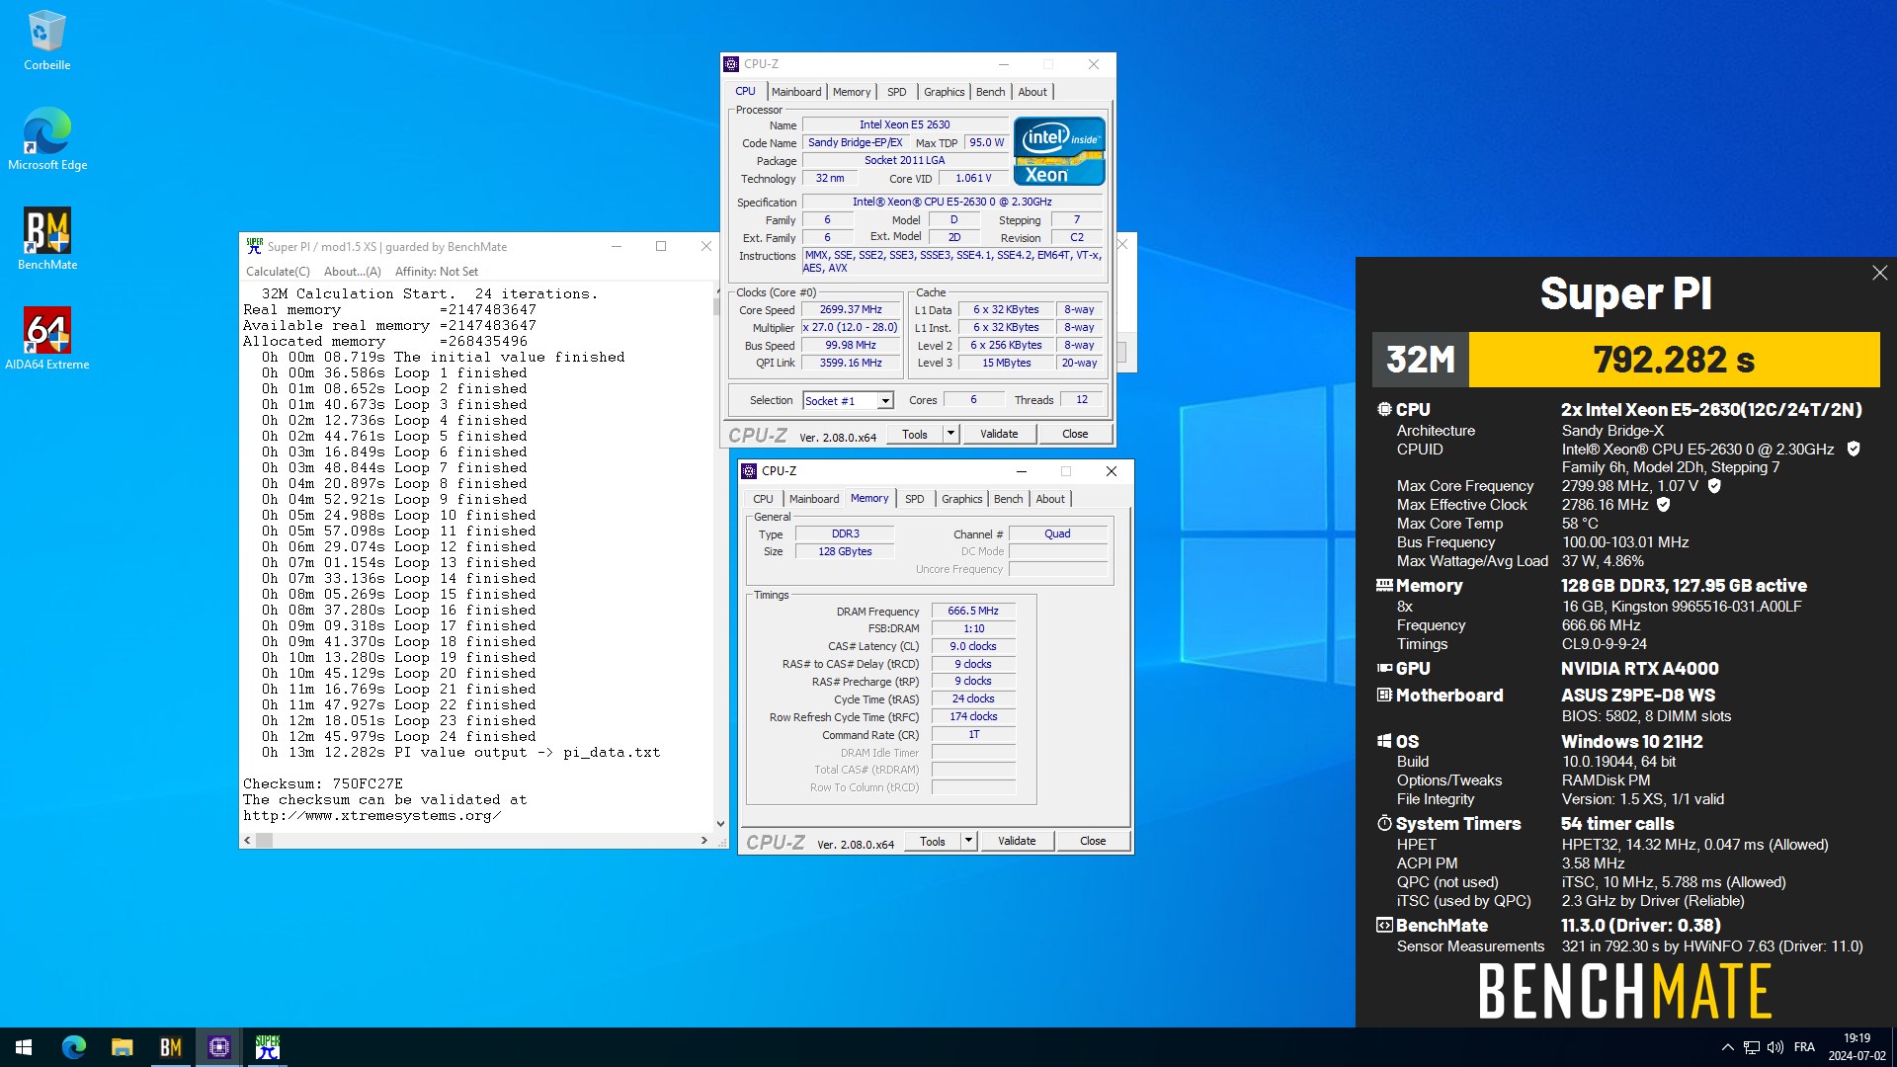The height and width of the screenshot is (1067, 1897).
Task: Click the Super PI window title icon
Action: 255,247
